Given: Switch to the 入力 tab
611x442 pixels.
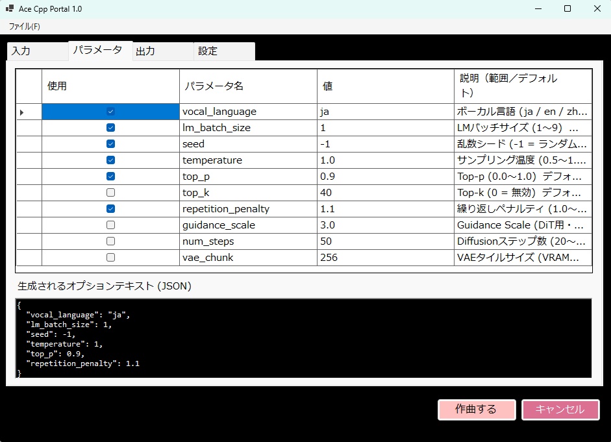Looking at the screenshot, I should coord(38,51).
